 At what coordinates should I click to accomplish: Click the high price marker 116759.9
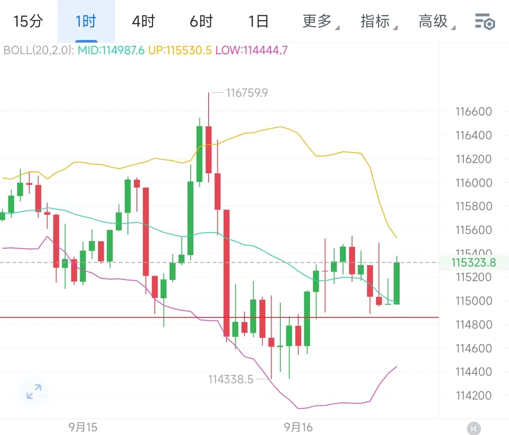tap(247, 93)
